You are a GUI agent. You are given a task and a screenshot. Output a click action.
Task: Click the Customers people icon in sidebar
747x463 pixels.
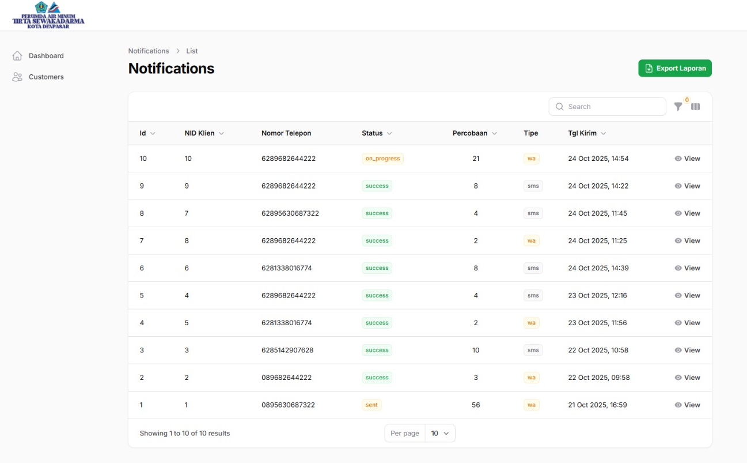[x=17, y=77]
